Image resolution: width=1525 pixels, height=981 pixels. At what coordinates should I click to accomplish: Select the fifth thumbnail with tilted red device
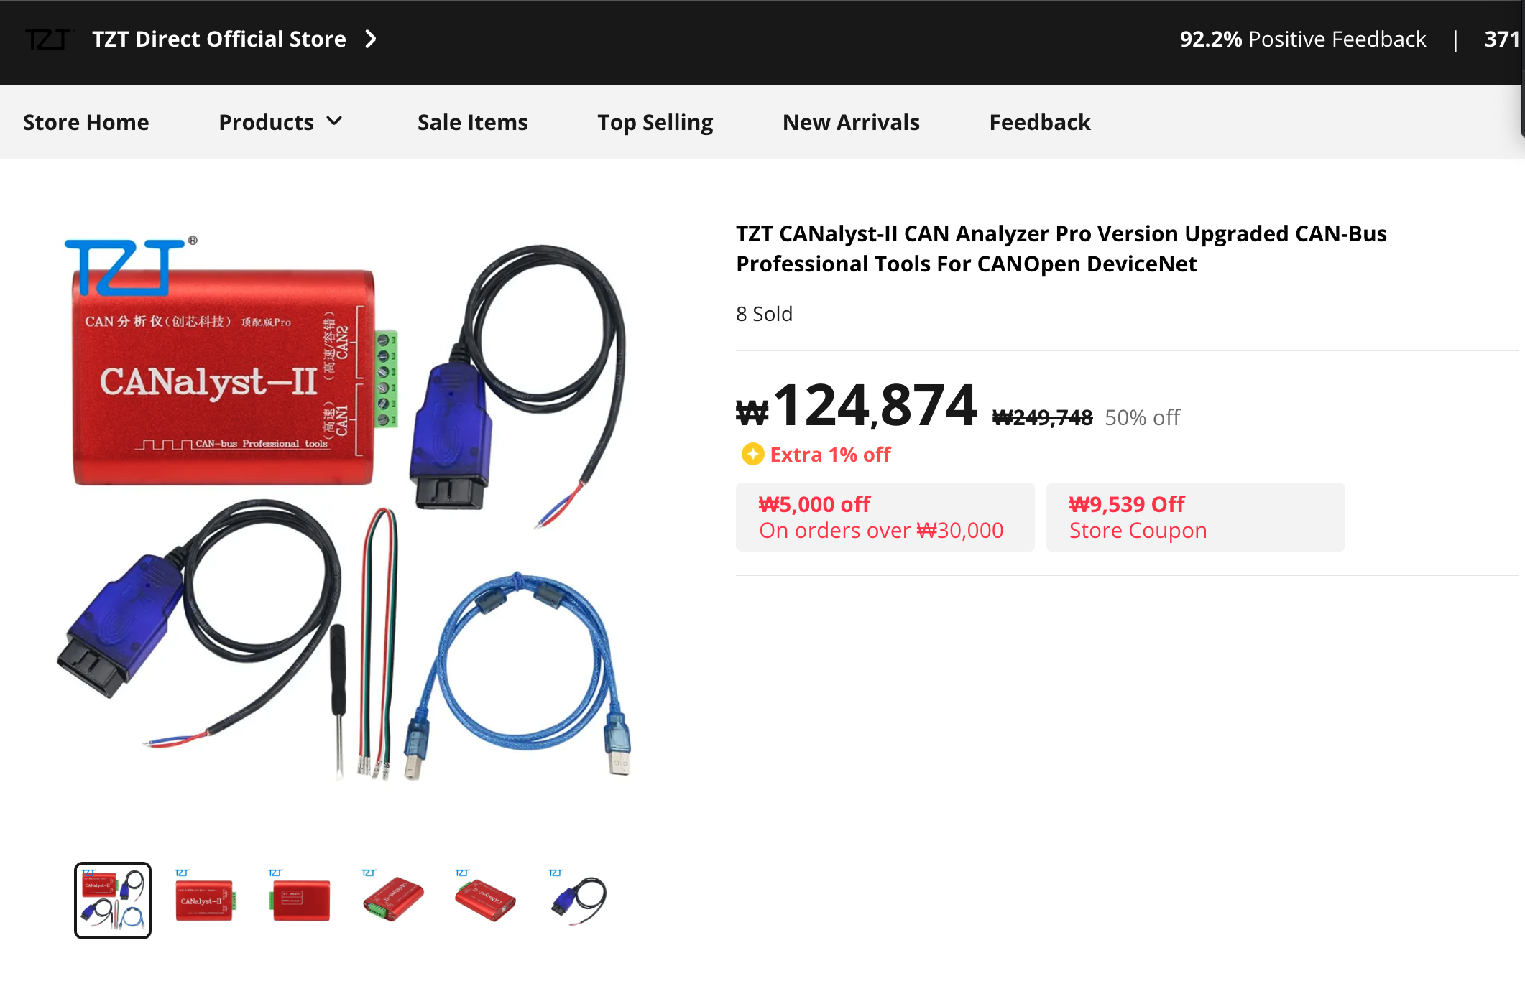click(x=486, y=901)
